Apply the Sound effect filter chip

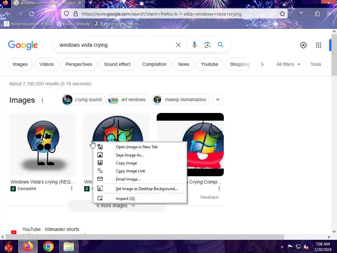pos(117,64)
